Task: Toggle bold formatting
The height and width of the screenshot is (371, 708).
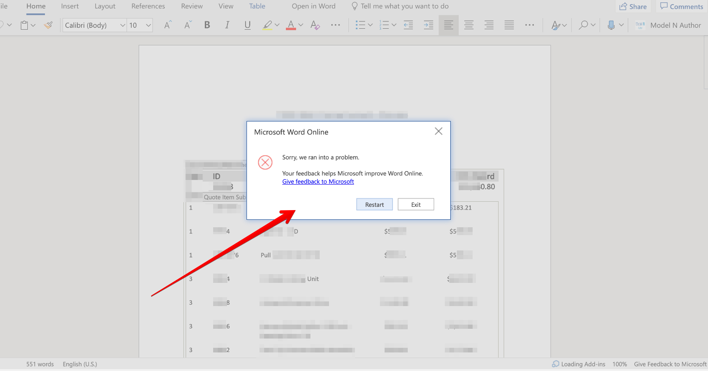Action: (207, 25)
